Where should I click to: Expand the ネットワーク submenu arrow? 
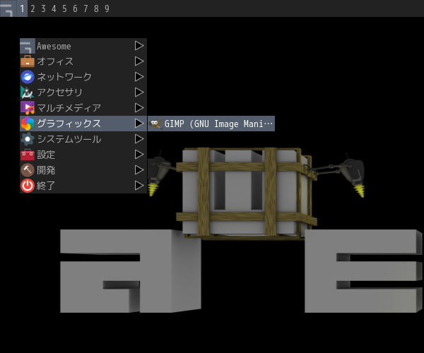139,77
